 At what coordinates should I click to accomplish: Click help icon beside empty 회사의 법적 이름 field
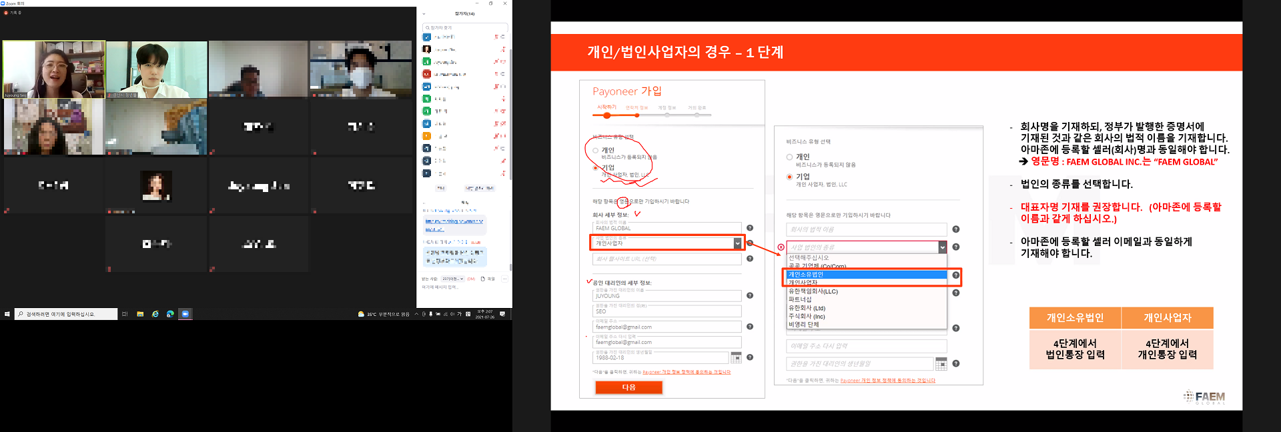click(956, 229)
